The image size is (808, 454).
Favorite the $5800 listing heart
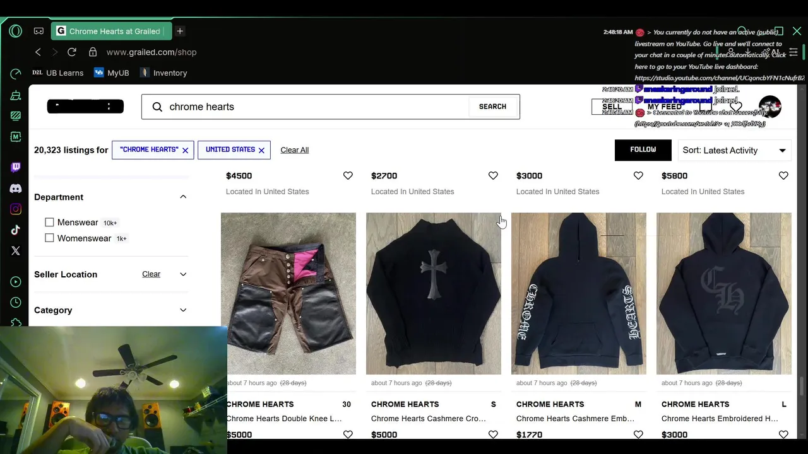pos(783,175)
